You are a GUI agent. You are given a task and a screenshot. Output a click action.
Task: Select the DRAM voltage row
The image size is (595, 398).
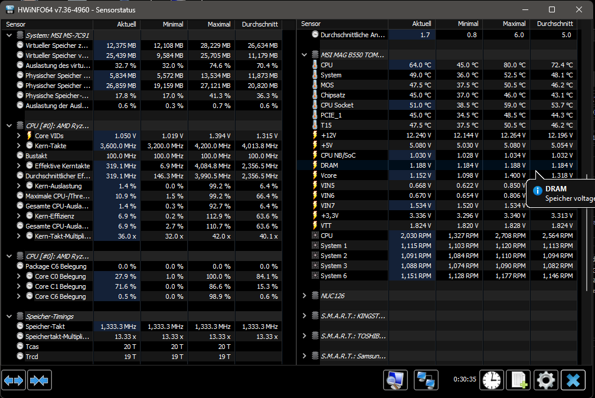[437, 165]
